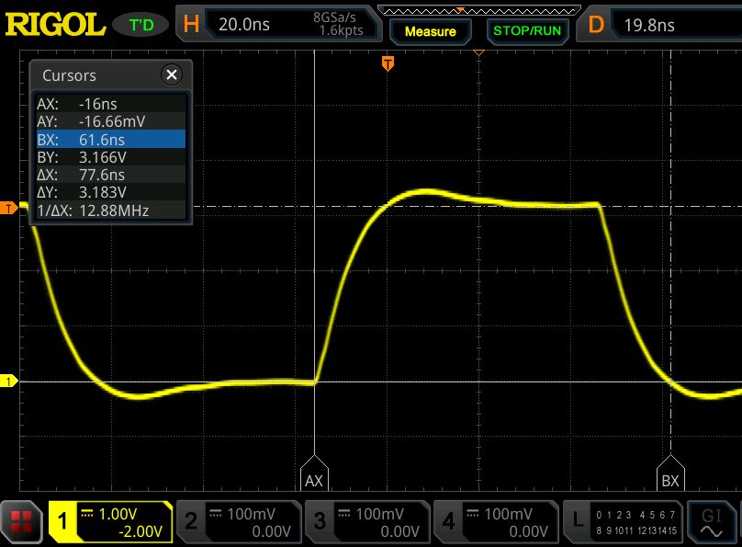
Task: Click the memory waveform position bar
Action: [478, 10]
